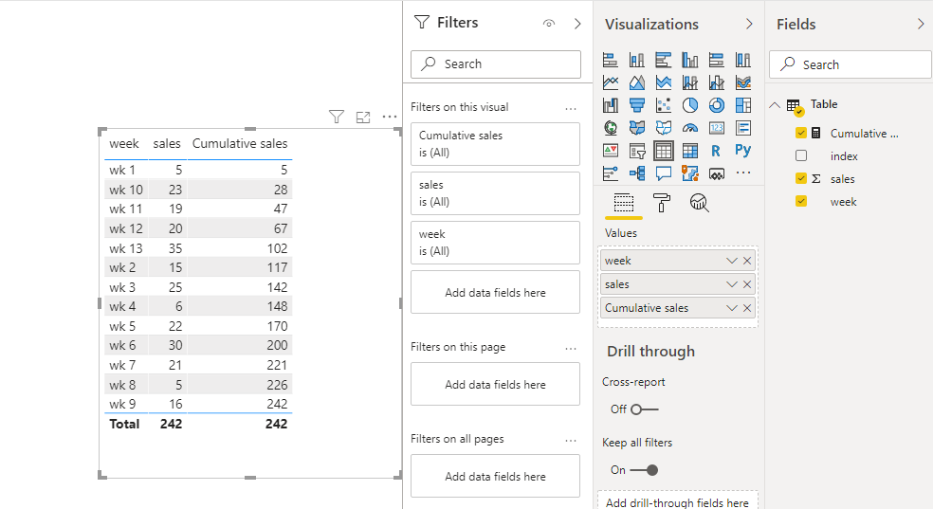Open Get more visuals ellipsis

coord(743,173)
